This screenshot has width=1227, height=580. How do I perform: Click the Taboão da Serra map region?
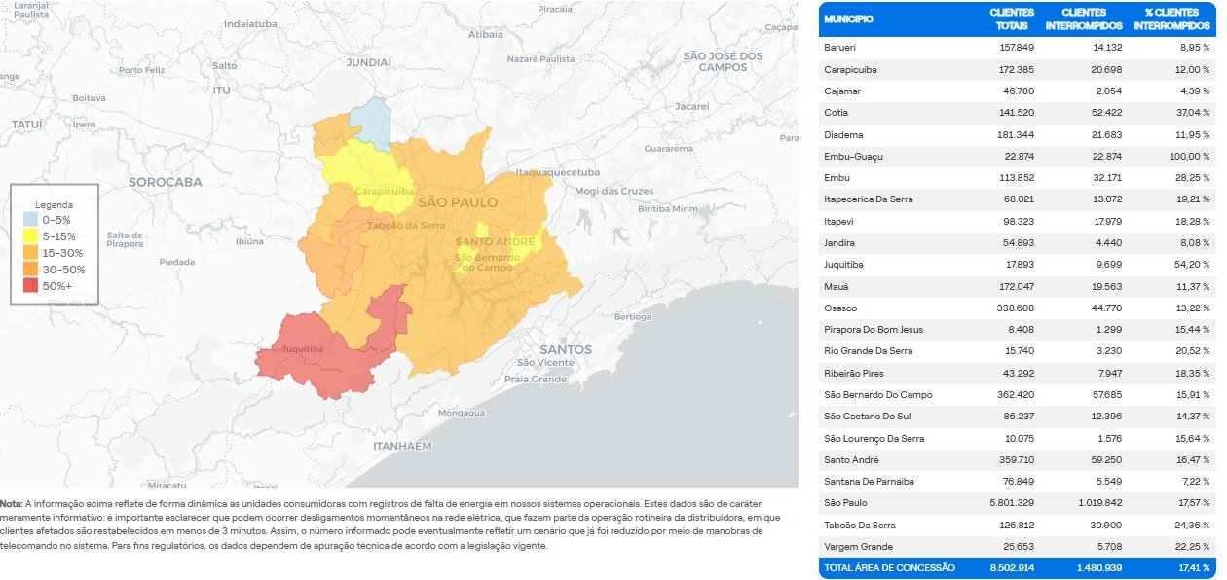tap(404, 227)
